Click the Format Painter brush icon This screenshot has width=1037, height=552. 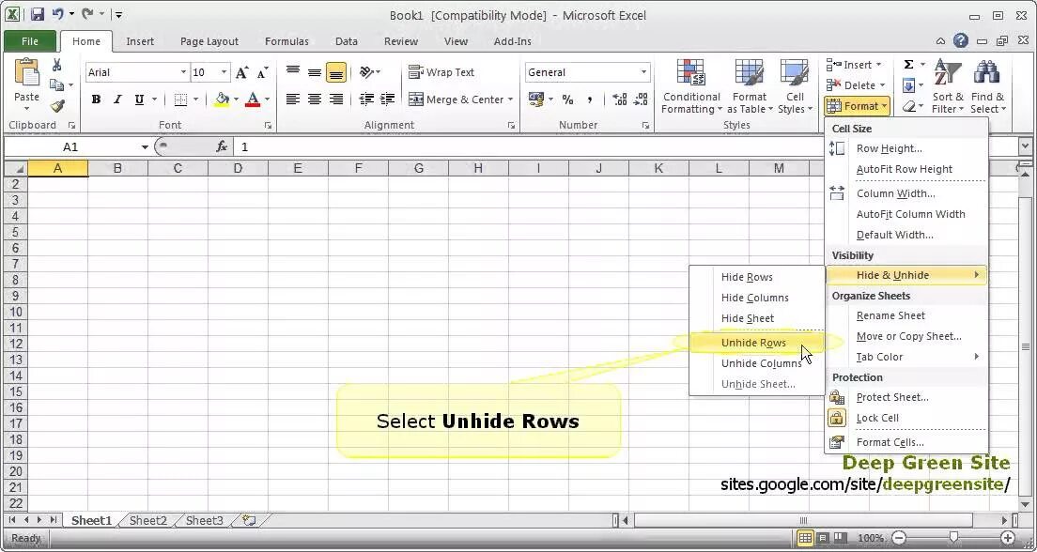pyautogui.click(x=57, y=106)
